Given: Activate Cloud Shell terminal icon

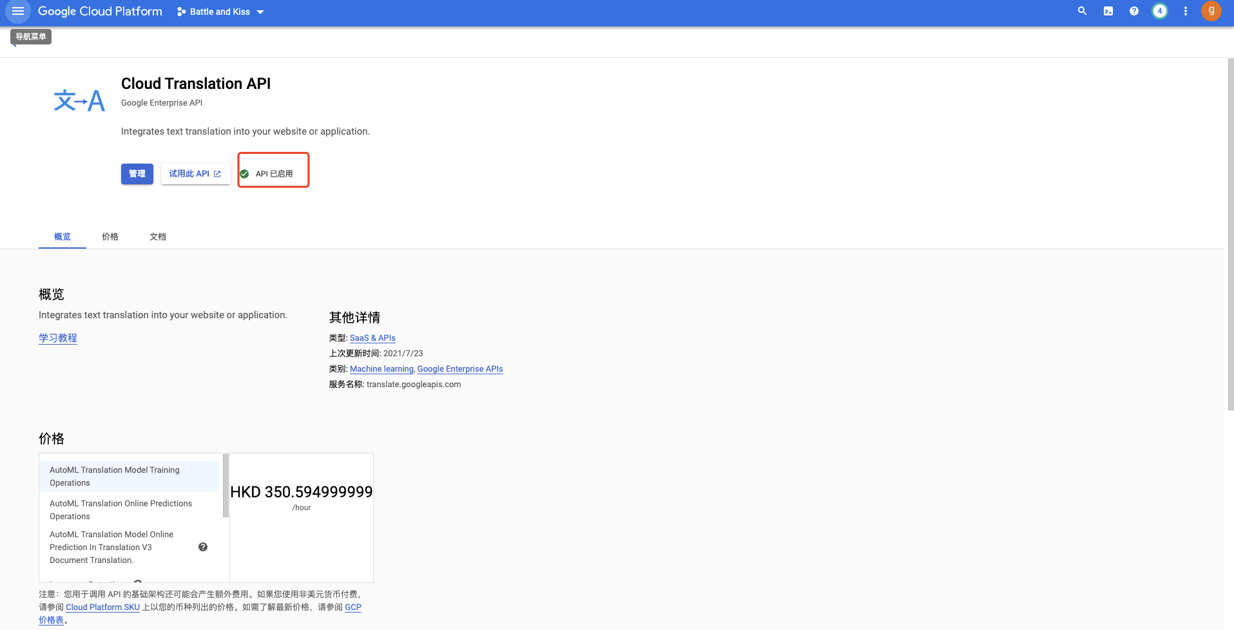Looking at the screenshot, I should 1108,11.
